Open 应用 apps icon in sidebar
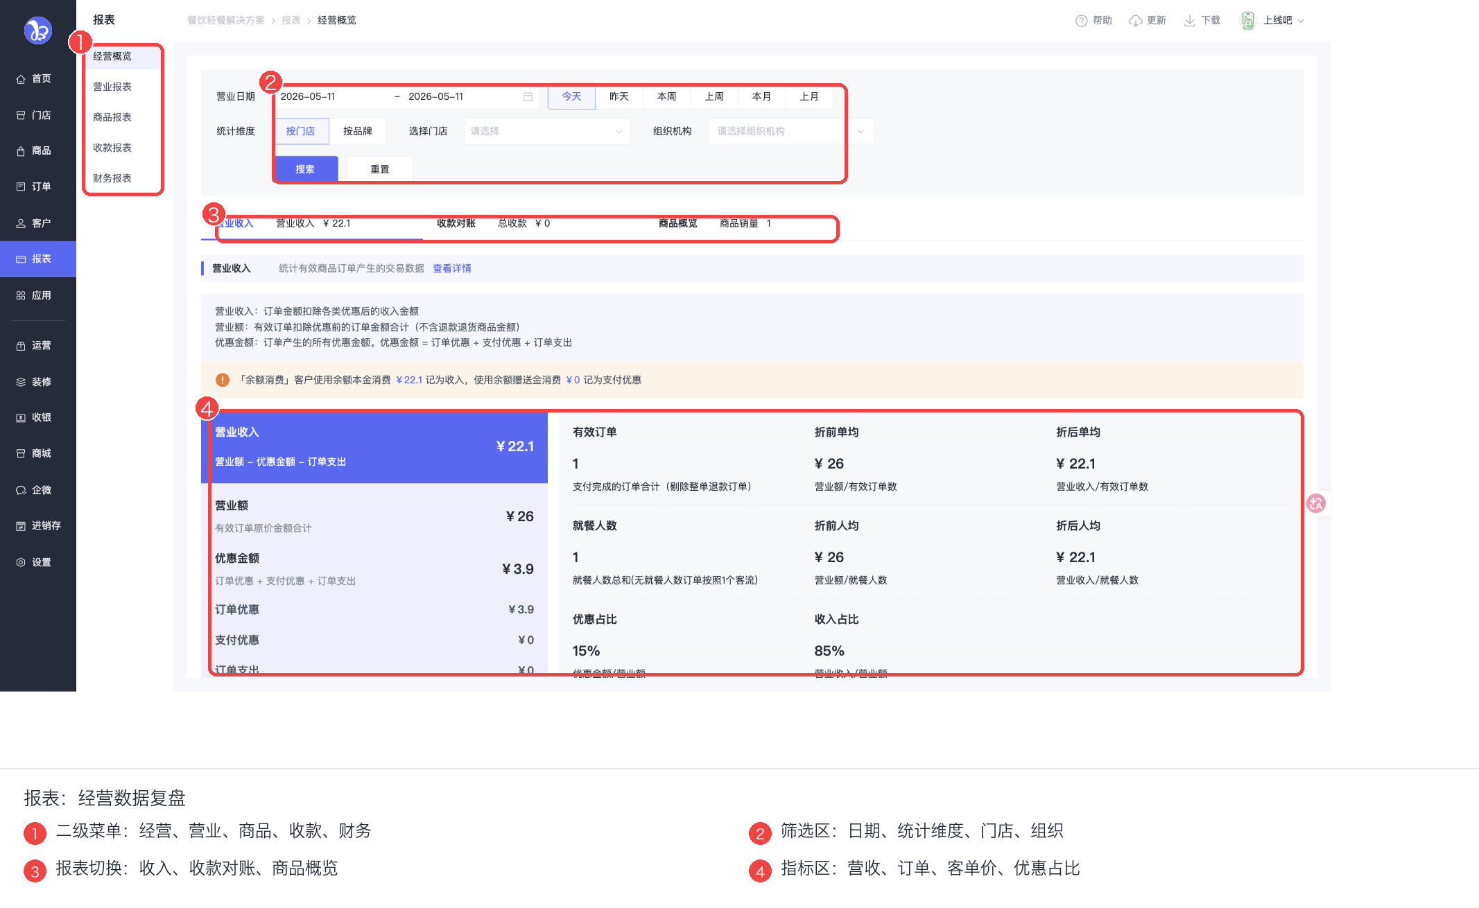Screen dimensions: 1479x908 (21, 295)
